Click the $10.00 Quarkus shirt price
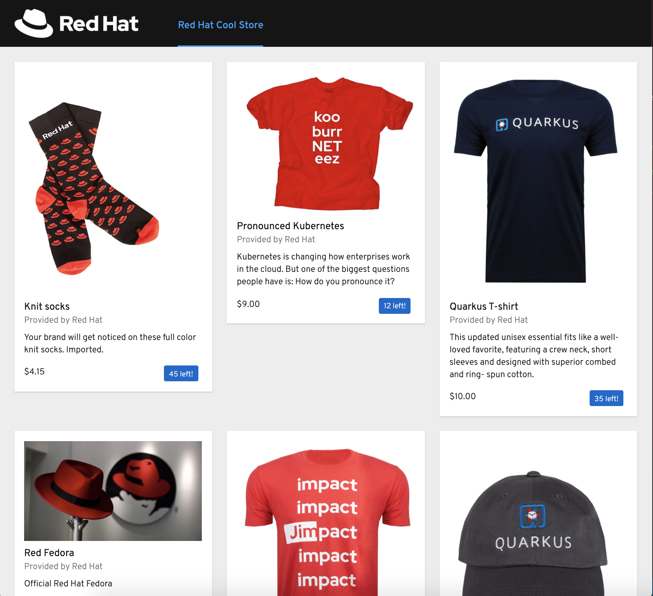The width and height of the screenshot is (653, 596). (x=463, y=396)
